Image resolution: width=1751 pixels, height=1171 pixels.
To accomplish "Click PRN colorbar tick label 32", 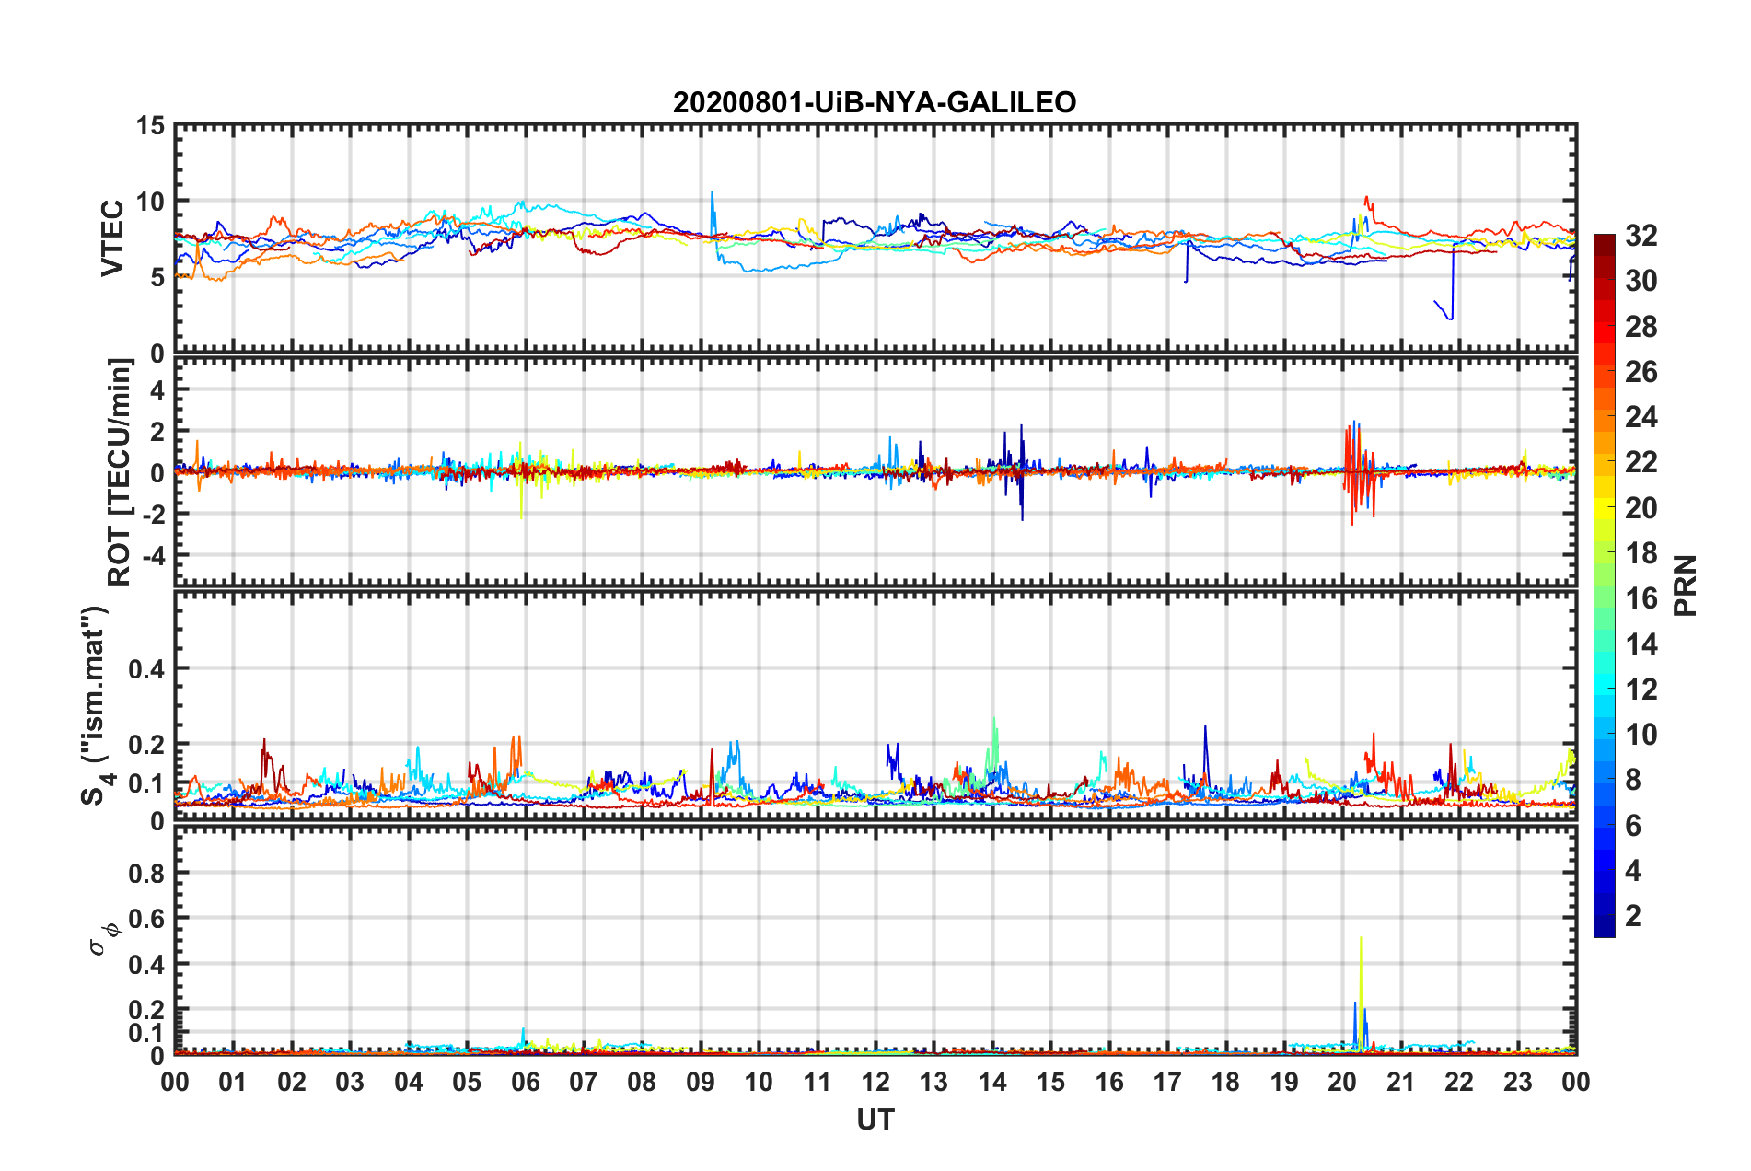I will pos(1641,236).
